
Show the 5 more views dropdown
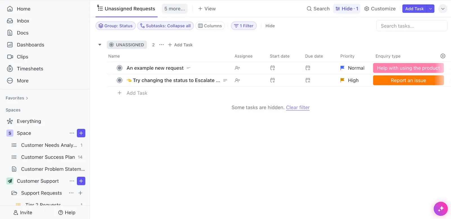tap(175, 9)
